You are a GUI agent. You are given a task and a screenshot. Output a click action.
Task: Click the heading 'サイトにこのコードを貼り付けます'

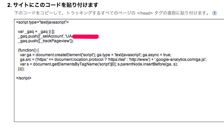click(x=55, y=5)
